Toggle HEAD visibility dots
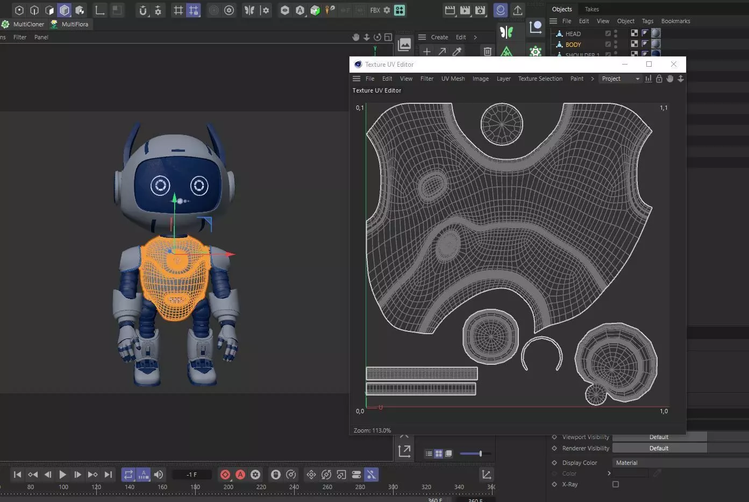The width and height of the screenshot is (749, 502). (616, 33)
